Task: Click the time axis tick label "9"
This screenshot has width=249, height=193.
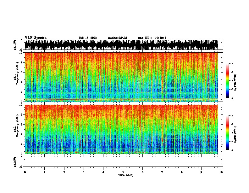Action: click(x=201, y=172)
